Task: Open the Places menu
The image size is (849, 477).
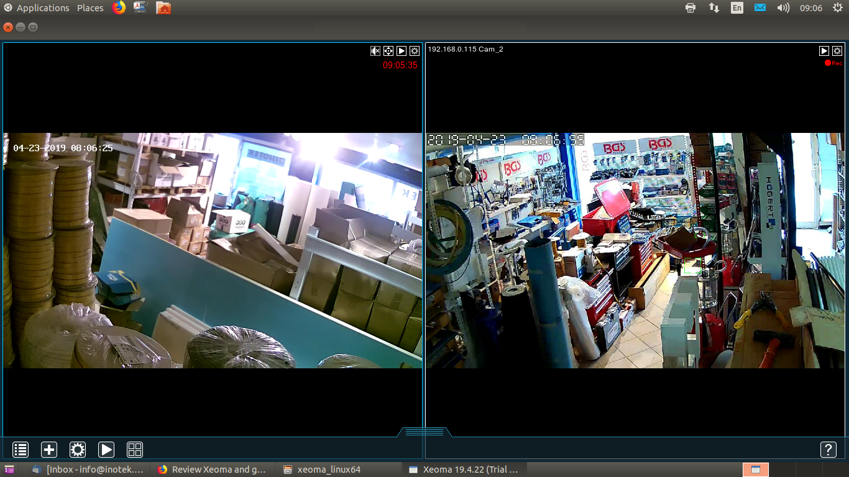Action: tap(90, 8)
